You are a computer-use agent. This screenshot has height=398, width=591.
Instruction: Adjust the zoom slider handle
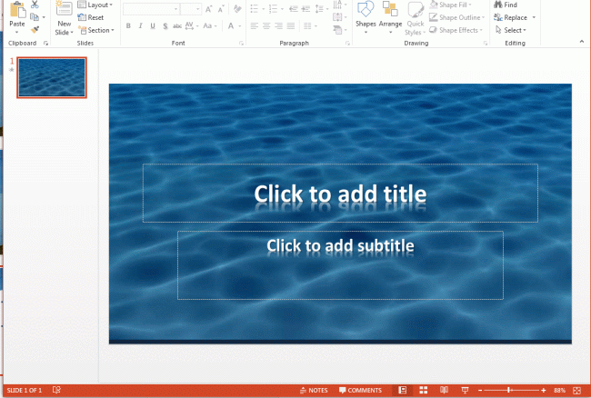click(509, 390)
